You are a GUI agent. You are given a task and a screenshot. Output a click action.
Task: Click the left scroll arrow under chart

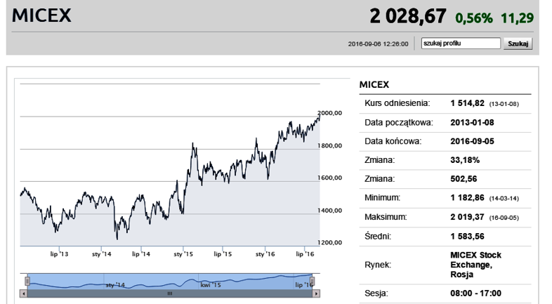pyautogui.click(x=24, y=293)
